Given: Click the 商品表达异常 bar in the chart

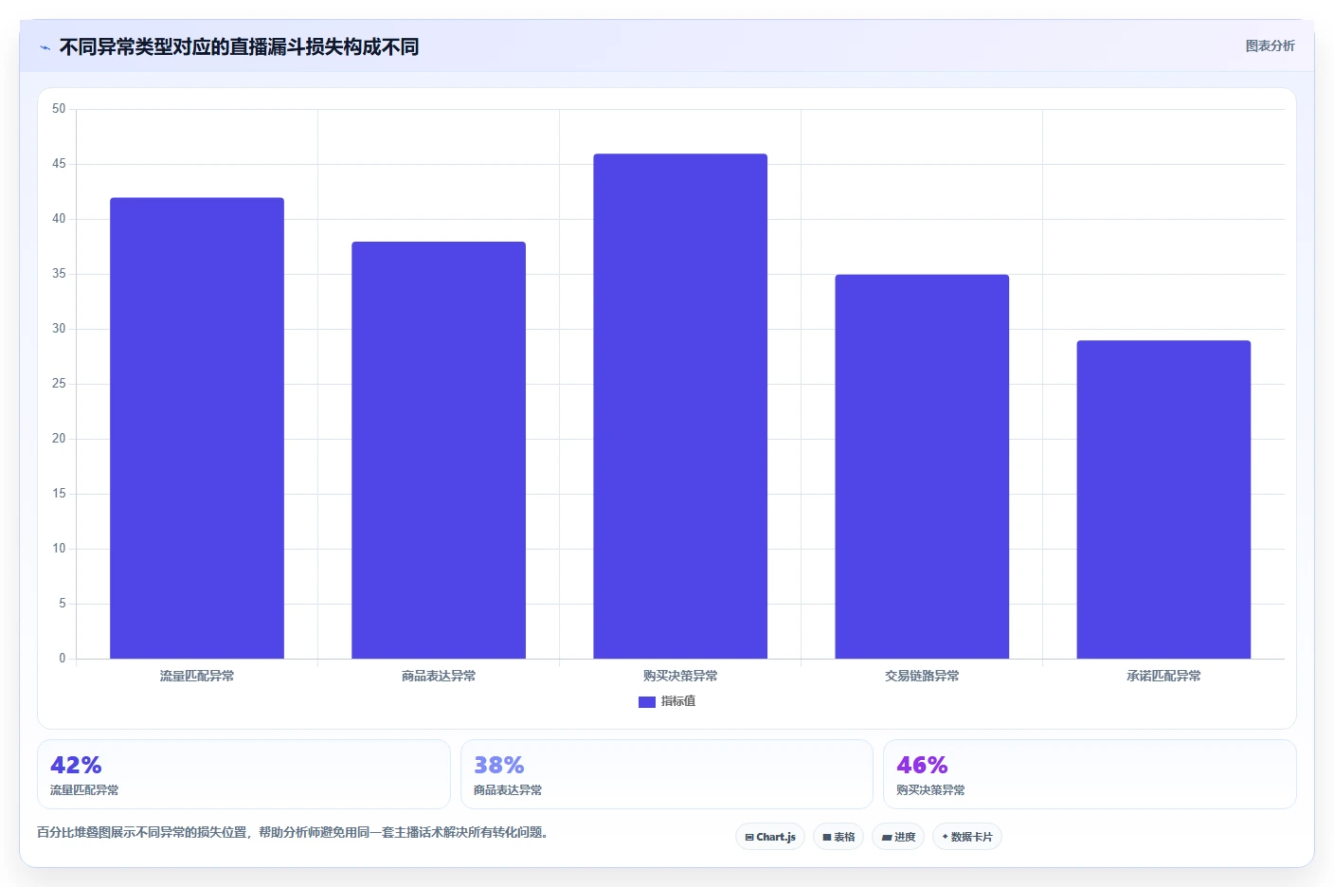Looking at the screenshot, I should click(x=439, y=450).
